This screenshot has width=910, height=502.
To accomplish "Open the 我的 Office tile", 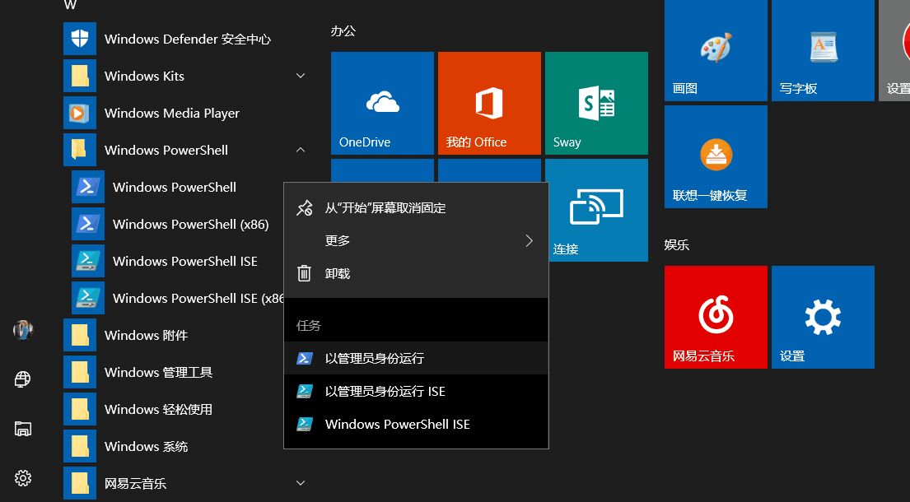I will [x=489, y=103].
